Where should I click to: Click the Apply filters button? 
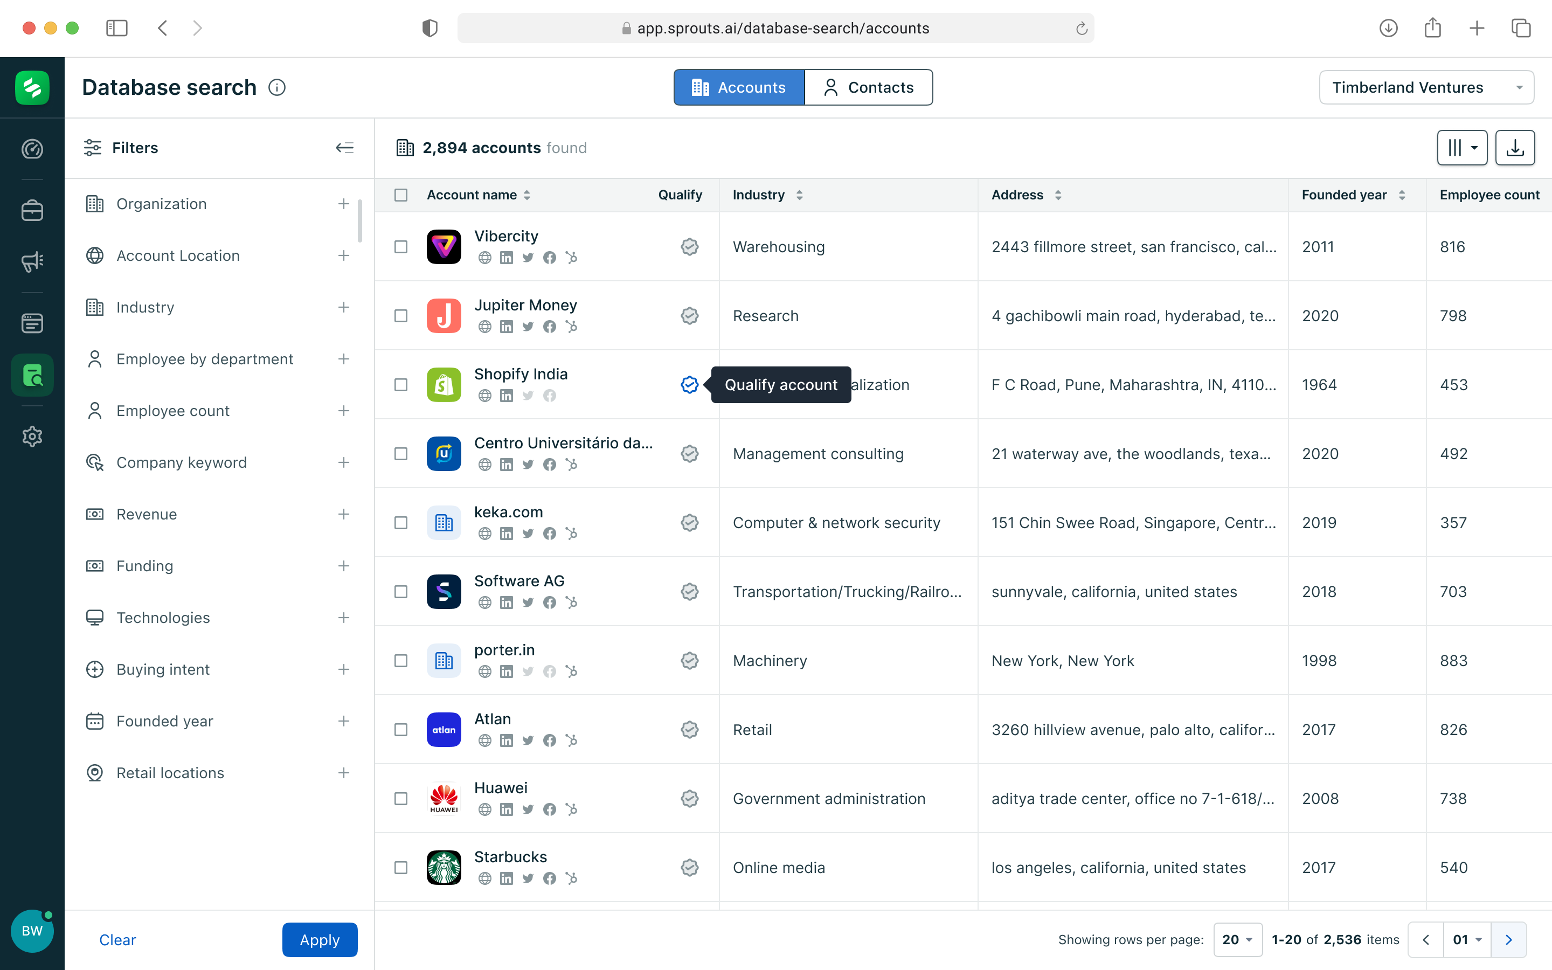(x=320, y=939)
